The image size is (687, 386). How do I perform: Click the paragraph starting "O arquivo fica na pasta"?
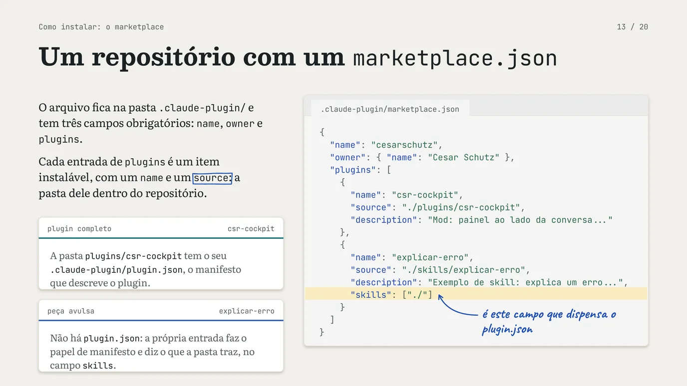click(151, 123)
